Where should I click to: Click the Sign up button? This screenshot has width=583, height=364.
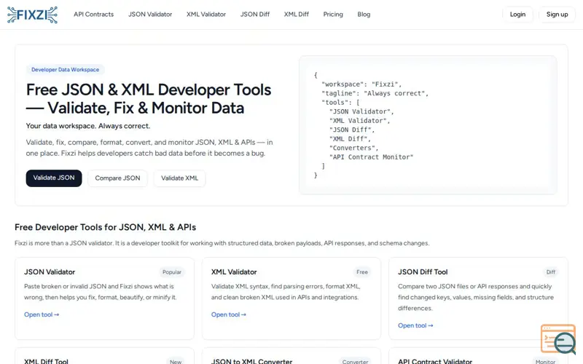click(x=557, y=15)
